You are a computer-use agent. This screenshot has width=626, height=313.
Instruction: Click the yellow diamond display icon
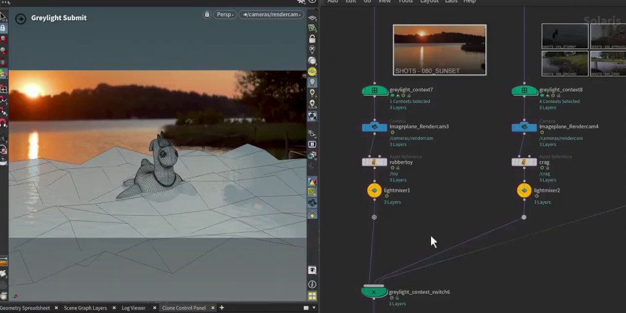[312, 215]
